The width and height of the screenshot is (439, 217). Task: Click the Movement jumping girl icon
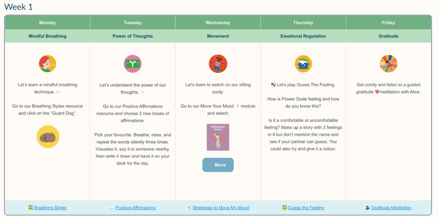218,64
